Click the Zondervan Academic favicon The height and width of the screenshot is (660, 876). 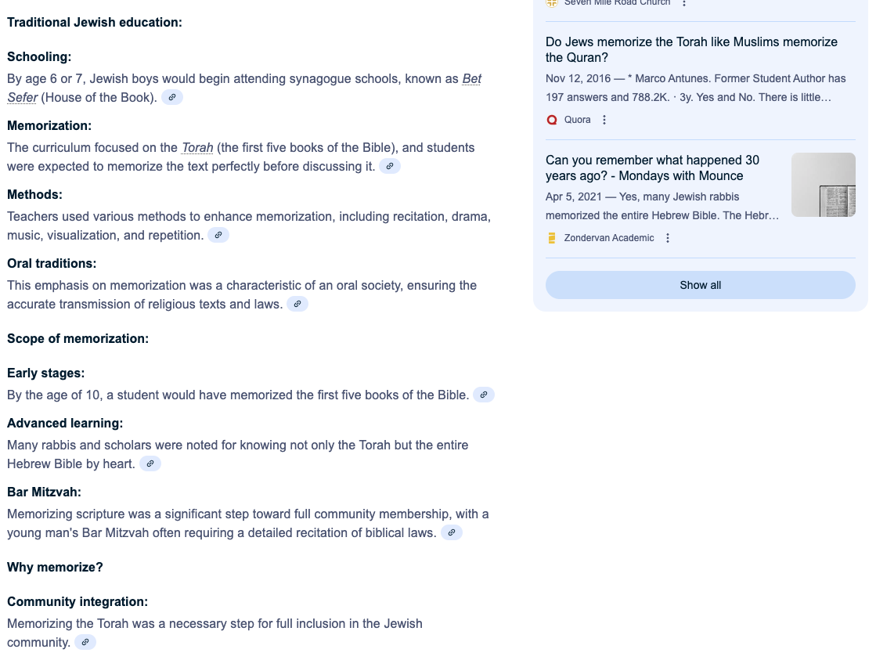[552, 238]
